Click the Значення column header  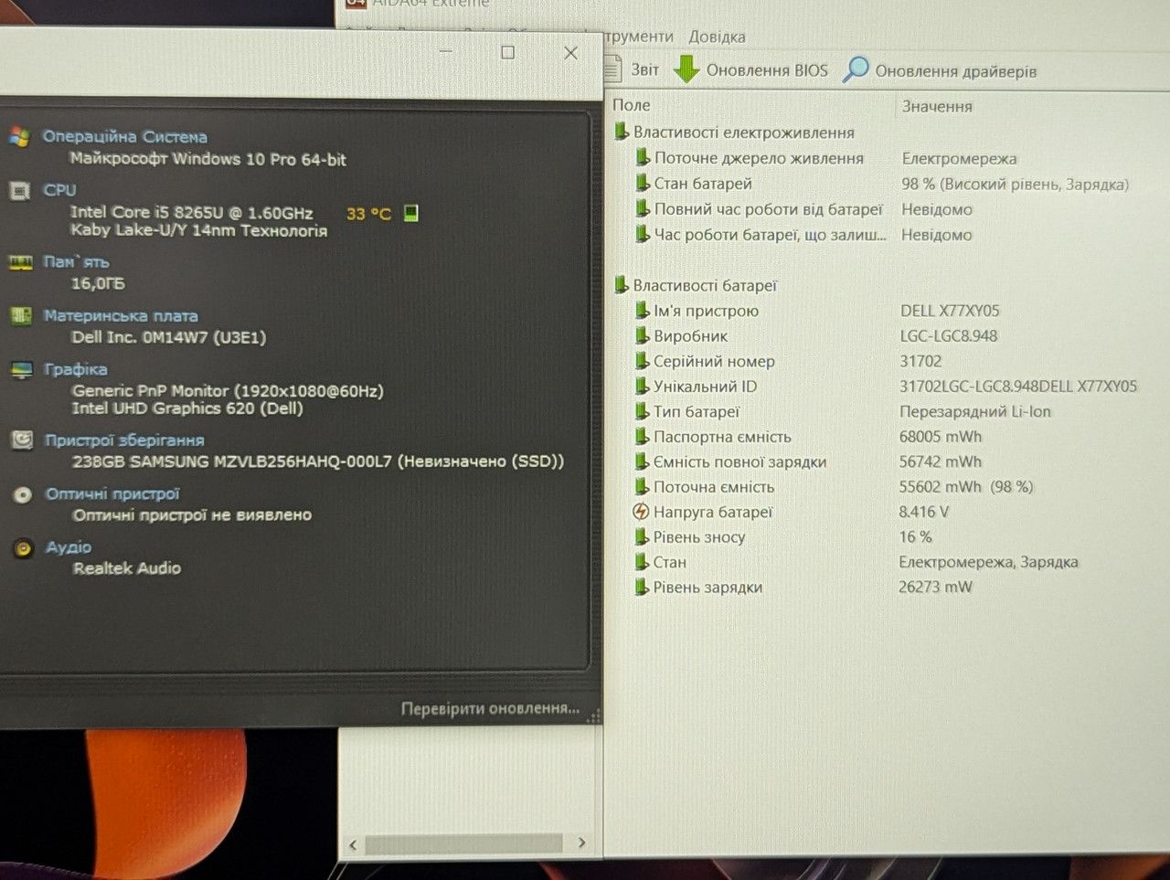coord(937,106)
